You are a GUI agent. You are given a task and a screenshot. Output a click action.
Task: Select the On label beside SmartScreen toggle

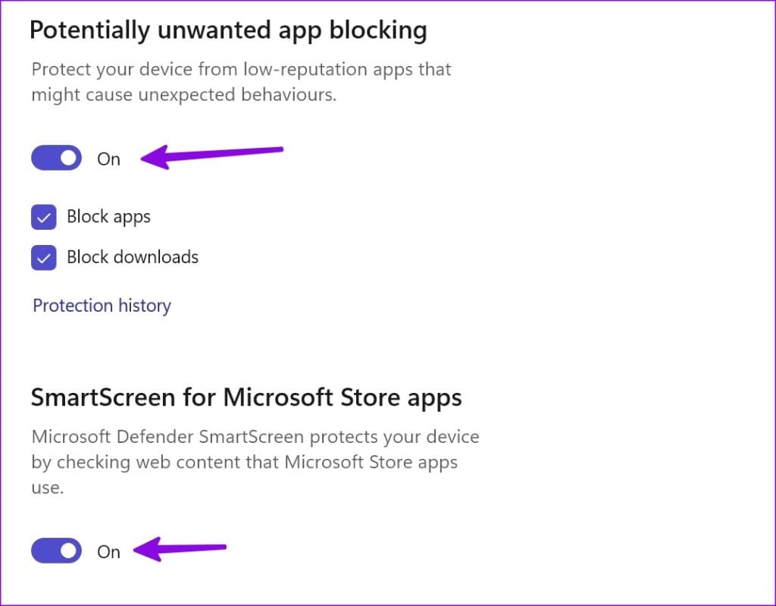pyautogui.click(x=108, y=552)
